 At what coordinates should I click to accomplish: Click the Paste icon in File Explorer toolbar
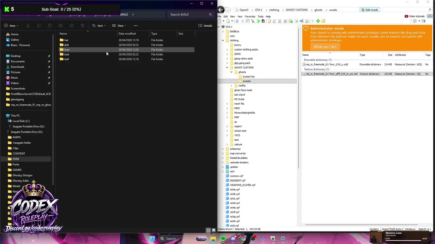point(50,26)
